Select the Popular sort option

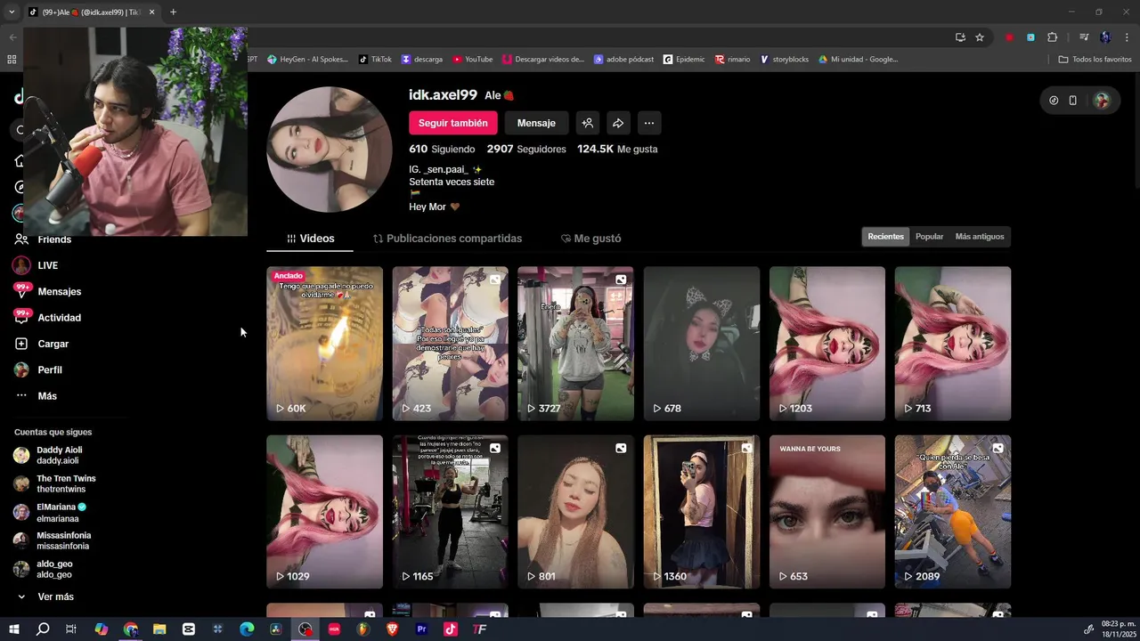929,237
